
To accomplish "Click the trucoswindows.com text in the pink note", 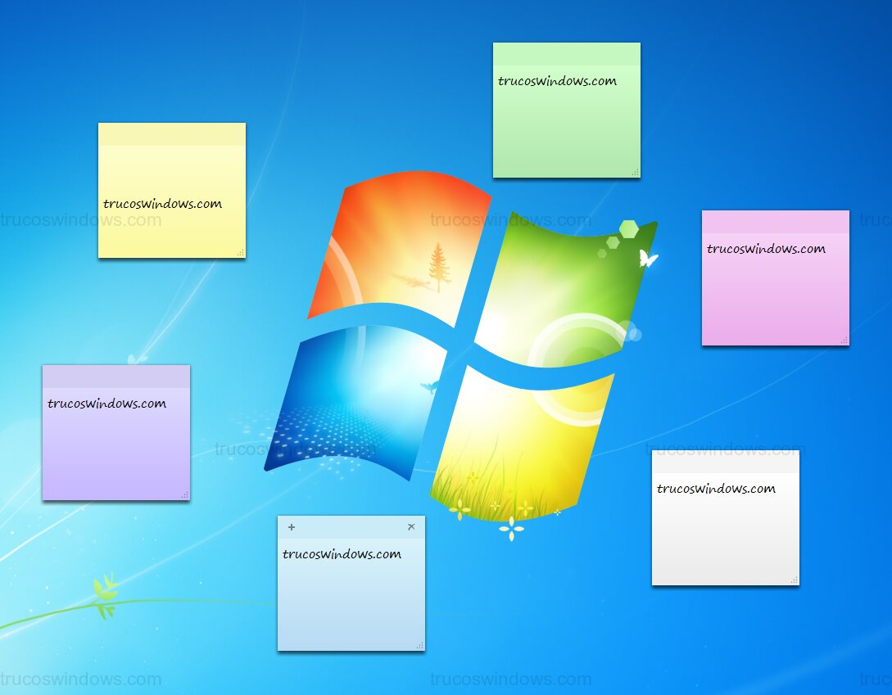I will click(x=766, y=249).
